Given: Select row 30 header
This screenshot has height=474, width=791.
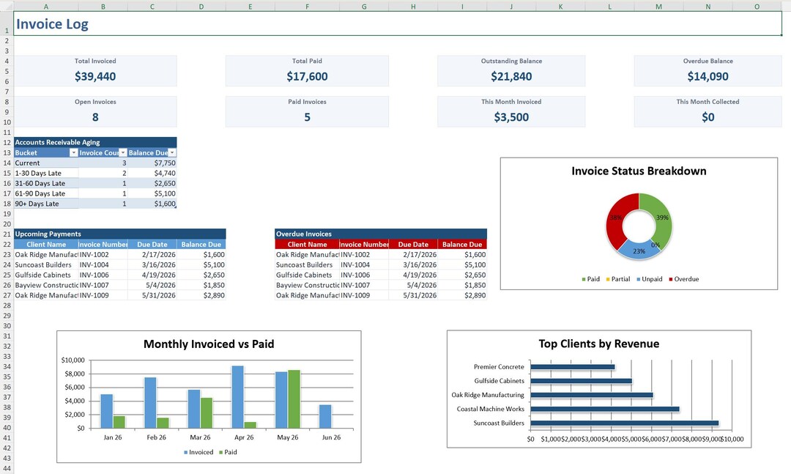Looking at the screenshot, I should 7,325.
